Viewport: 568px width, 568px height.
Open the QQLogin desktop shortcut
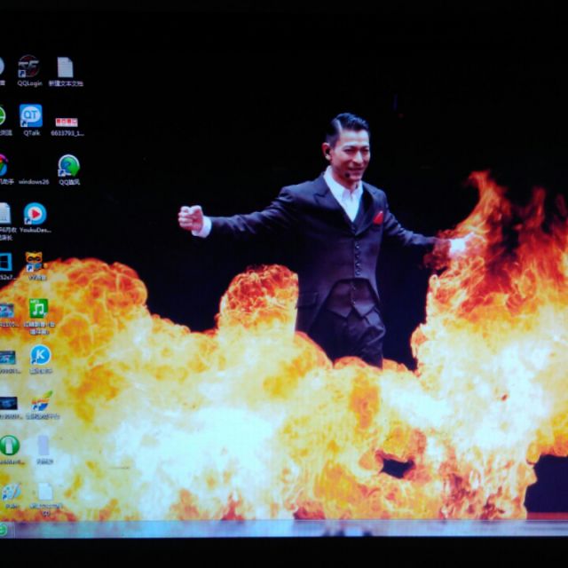[x=28, y=67]
